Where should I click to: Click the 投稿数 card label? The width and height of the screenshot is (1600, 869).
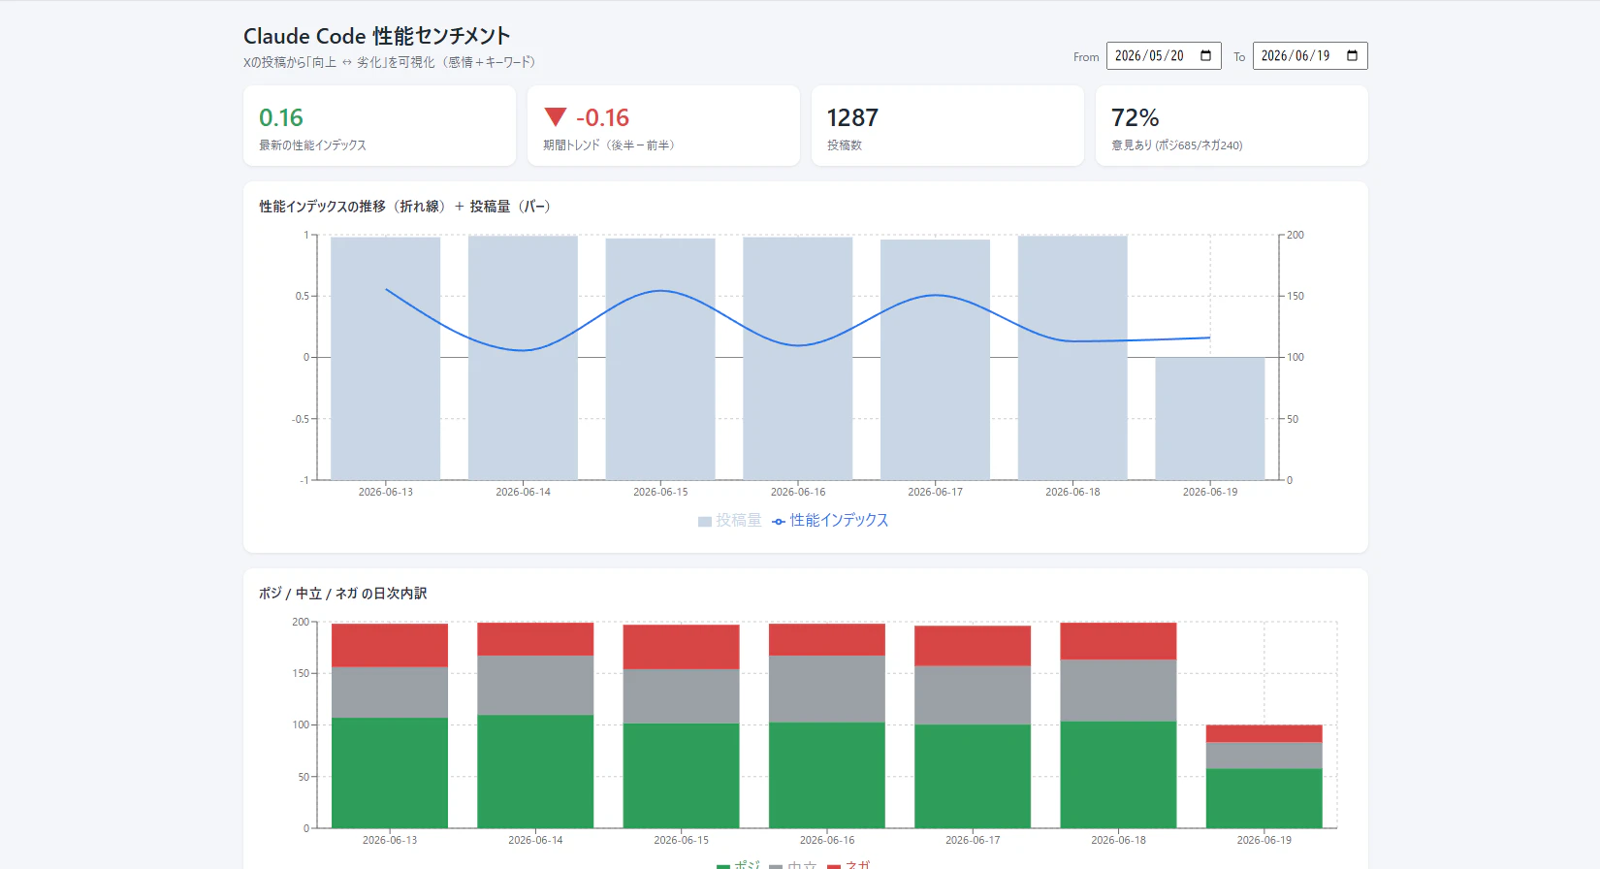coord(845,145)
